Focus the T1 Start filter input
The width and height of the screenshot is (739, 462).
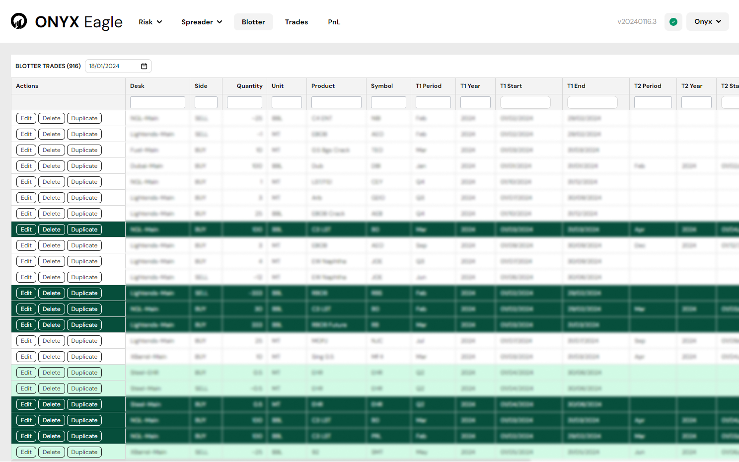[x=525, y=102]
